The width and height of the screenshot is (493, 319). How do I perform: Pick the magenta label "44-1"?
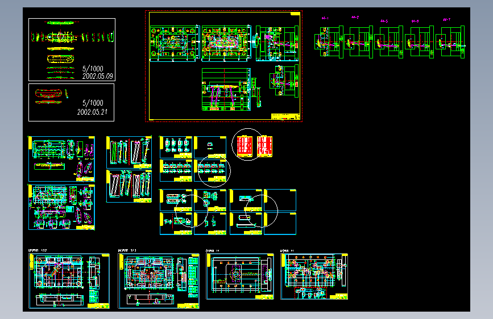click(x=325, y=18)
